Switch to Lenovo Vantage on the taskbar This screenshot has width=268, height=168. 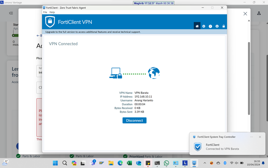pyautogui.click(x=185, y=163)
